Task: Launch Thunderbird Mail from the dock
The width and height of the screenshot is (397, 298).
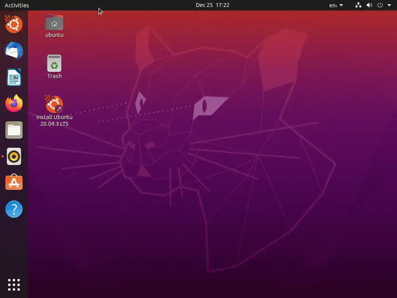Action: pyautogui.click(x=14, y=51)
